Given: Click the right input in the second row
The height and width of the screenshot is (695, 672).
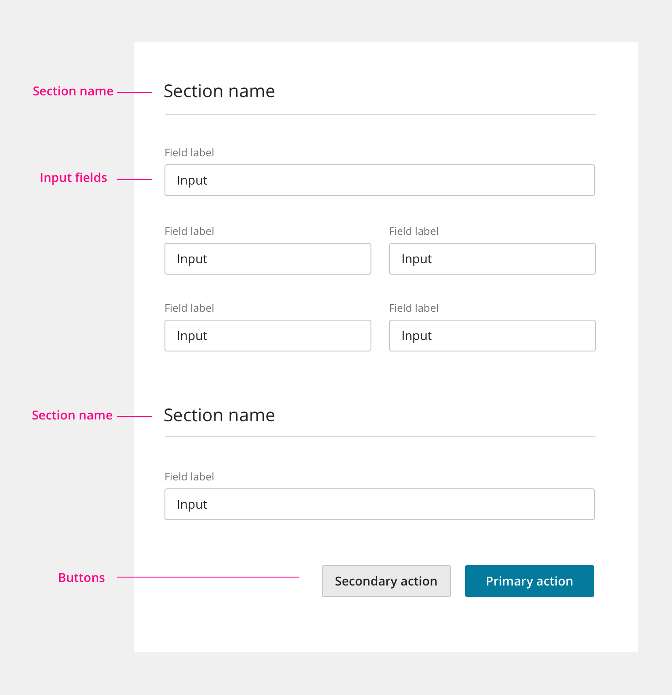Looking at the screenshot, I should [x=492, y=259].
